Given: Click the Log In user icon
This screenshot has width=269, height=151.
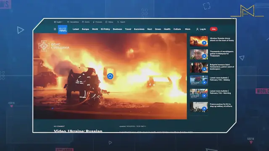Looking at the screenshot, I should click(197, 29).
